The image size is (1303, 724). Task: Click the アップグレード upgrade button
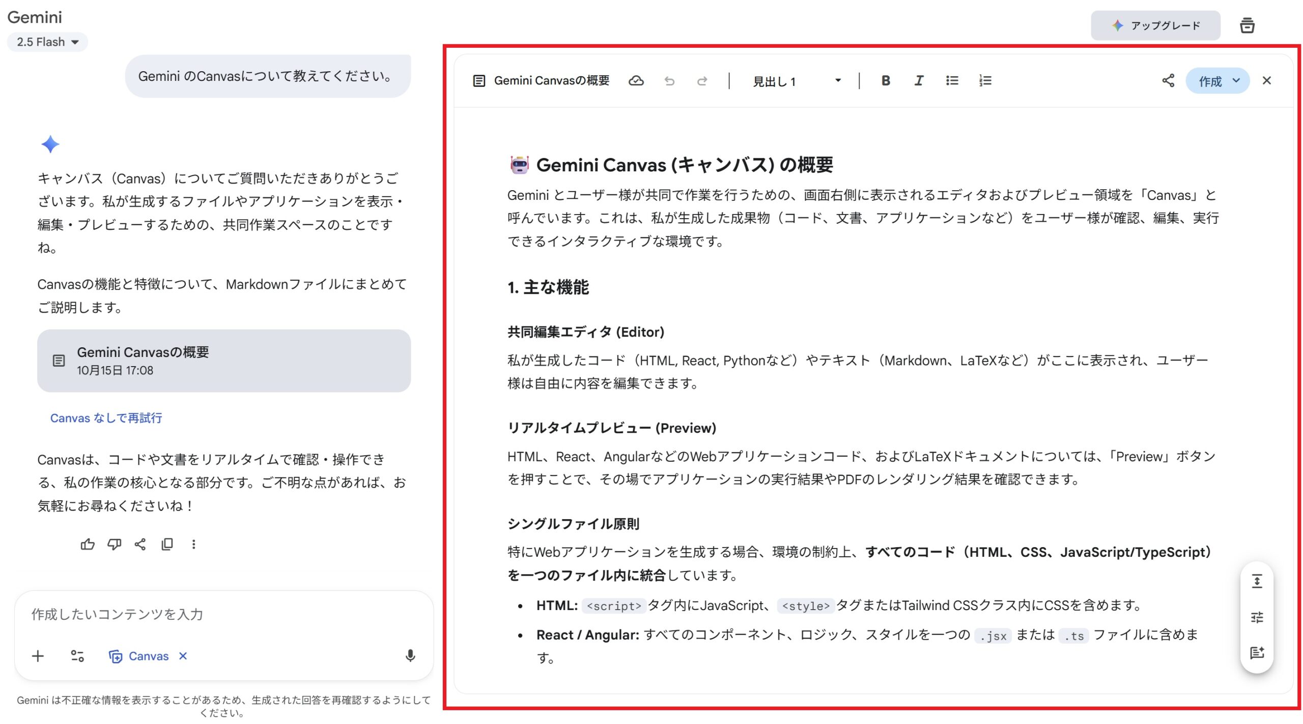(1155, 25)
